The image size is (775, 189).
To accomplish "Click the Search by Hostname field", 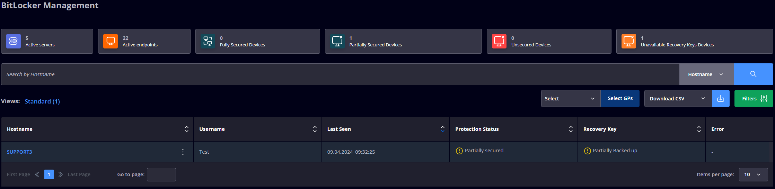I will click(x=340, y=74).
